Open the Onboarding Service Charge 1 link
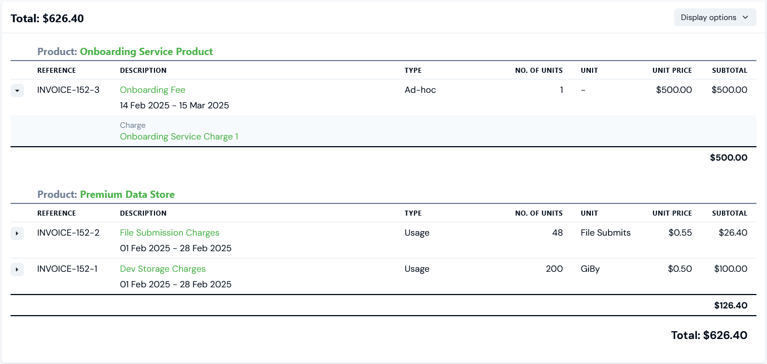Screen dimensions: 767x364 pyautogui.click(x=179, y=137)
